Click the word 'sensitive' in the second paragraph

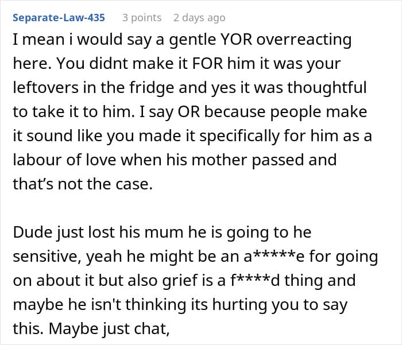(x=48, y=257)
